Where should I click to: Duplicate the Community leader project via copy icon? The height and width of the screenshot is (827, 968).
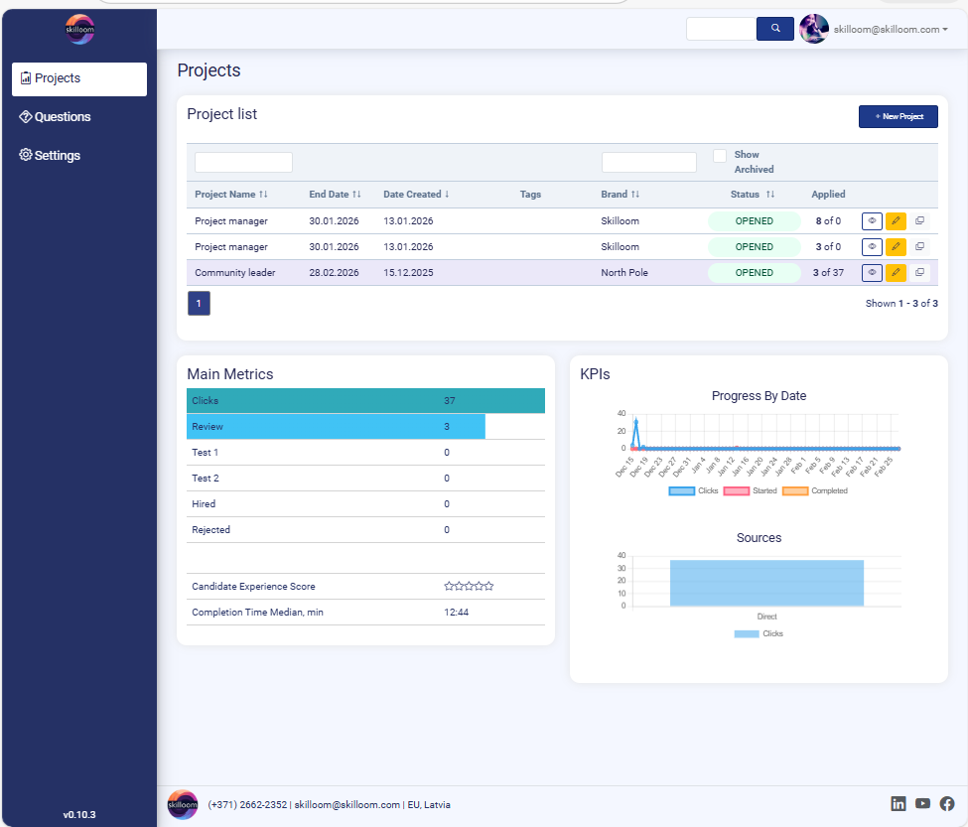pos(919,272)
